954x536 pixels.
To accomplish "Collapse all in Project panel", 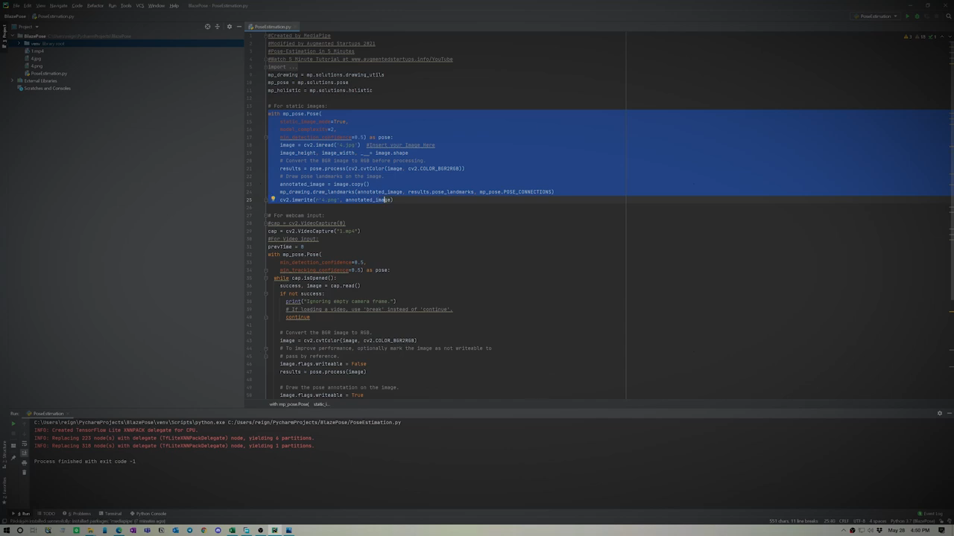I will 218,27.
